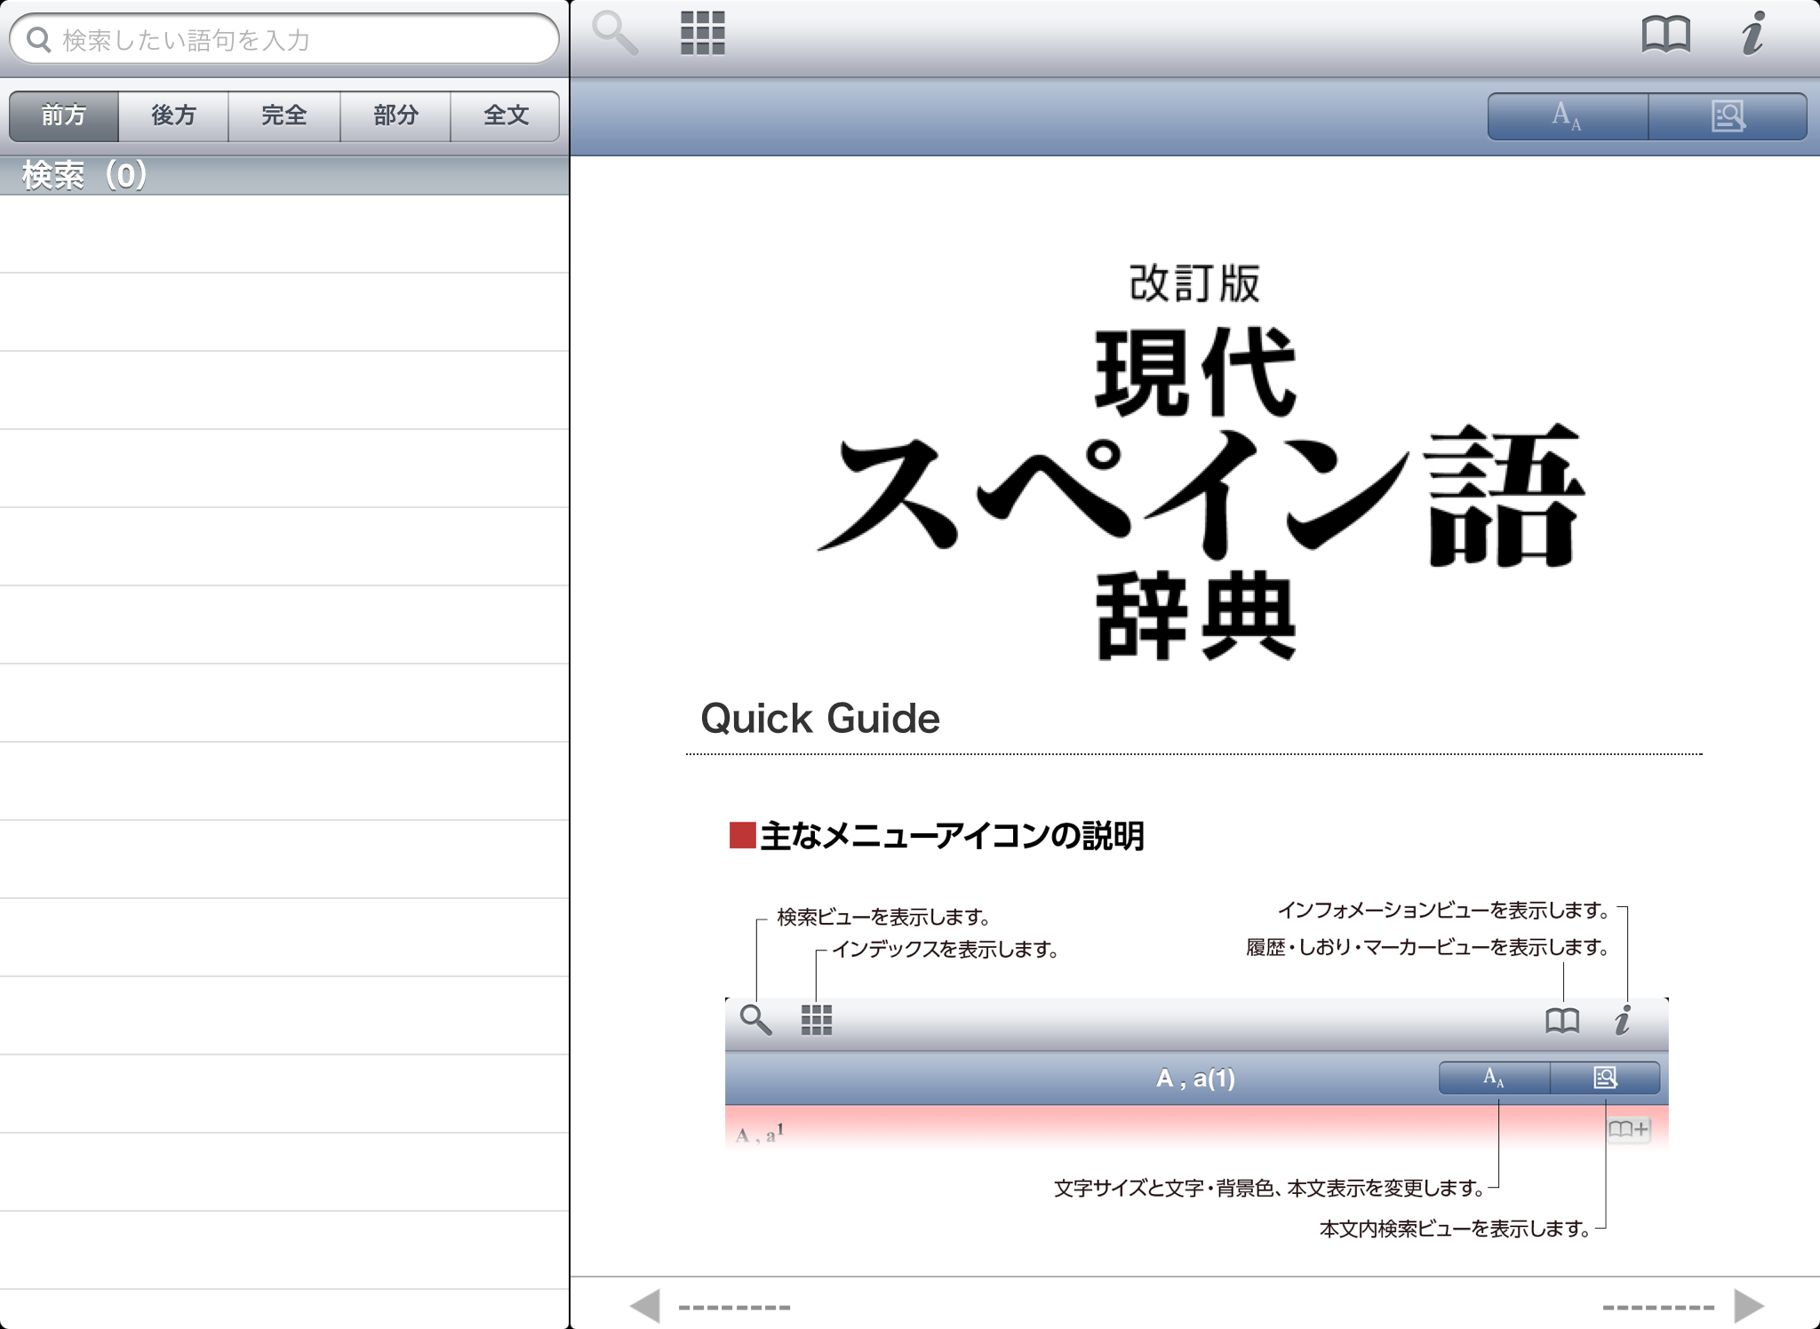Change text size with AA button
The width and height of the screenshot is (1820, 1329).
click(x=1568, y=115)
